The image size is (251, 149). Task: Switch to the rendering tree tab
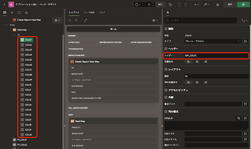point(5,13)
